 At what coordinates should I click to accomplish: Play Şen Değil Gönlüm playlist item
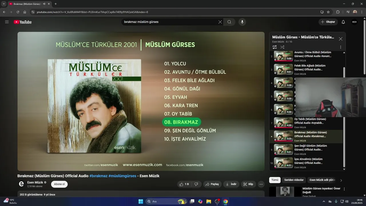coord(306,150)
